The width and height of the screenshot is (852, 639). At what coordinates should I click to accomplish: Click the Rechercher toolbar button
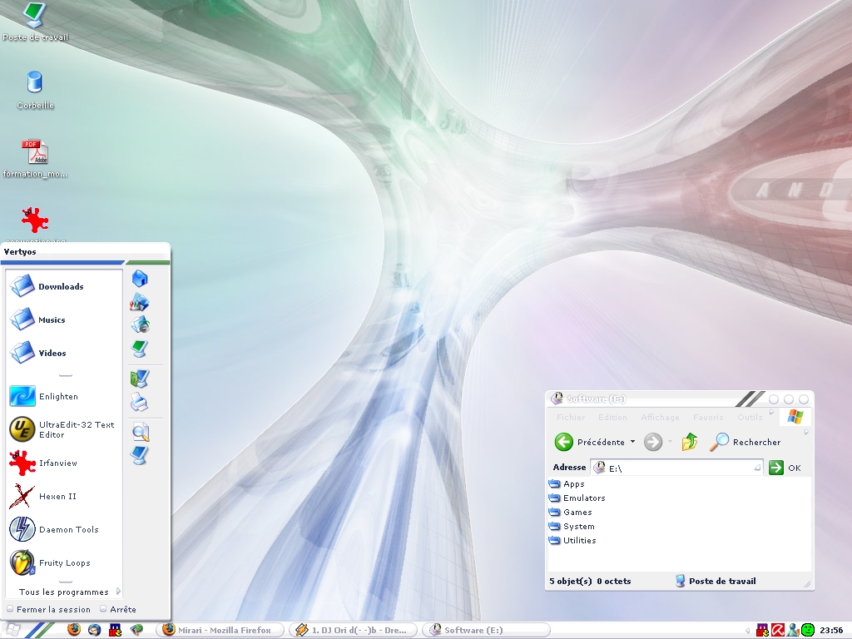[x=745, y=442]
